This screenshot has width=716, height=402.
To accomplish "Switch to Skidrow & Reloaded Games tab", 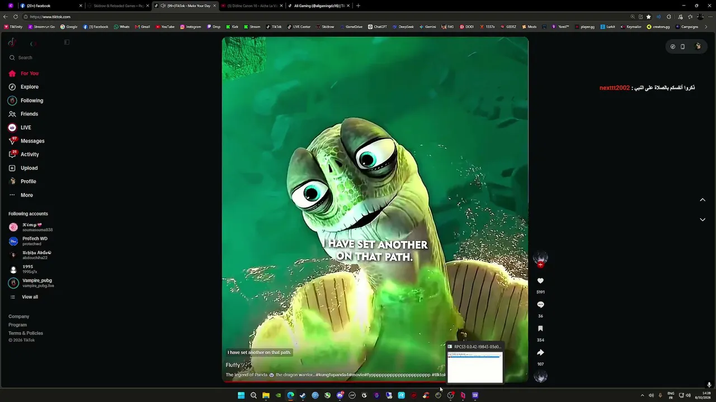I will click(x=119, y=6).
